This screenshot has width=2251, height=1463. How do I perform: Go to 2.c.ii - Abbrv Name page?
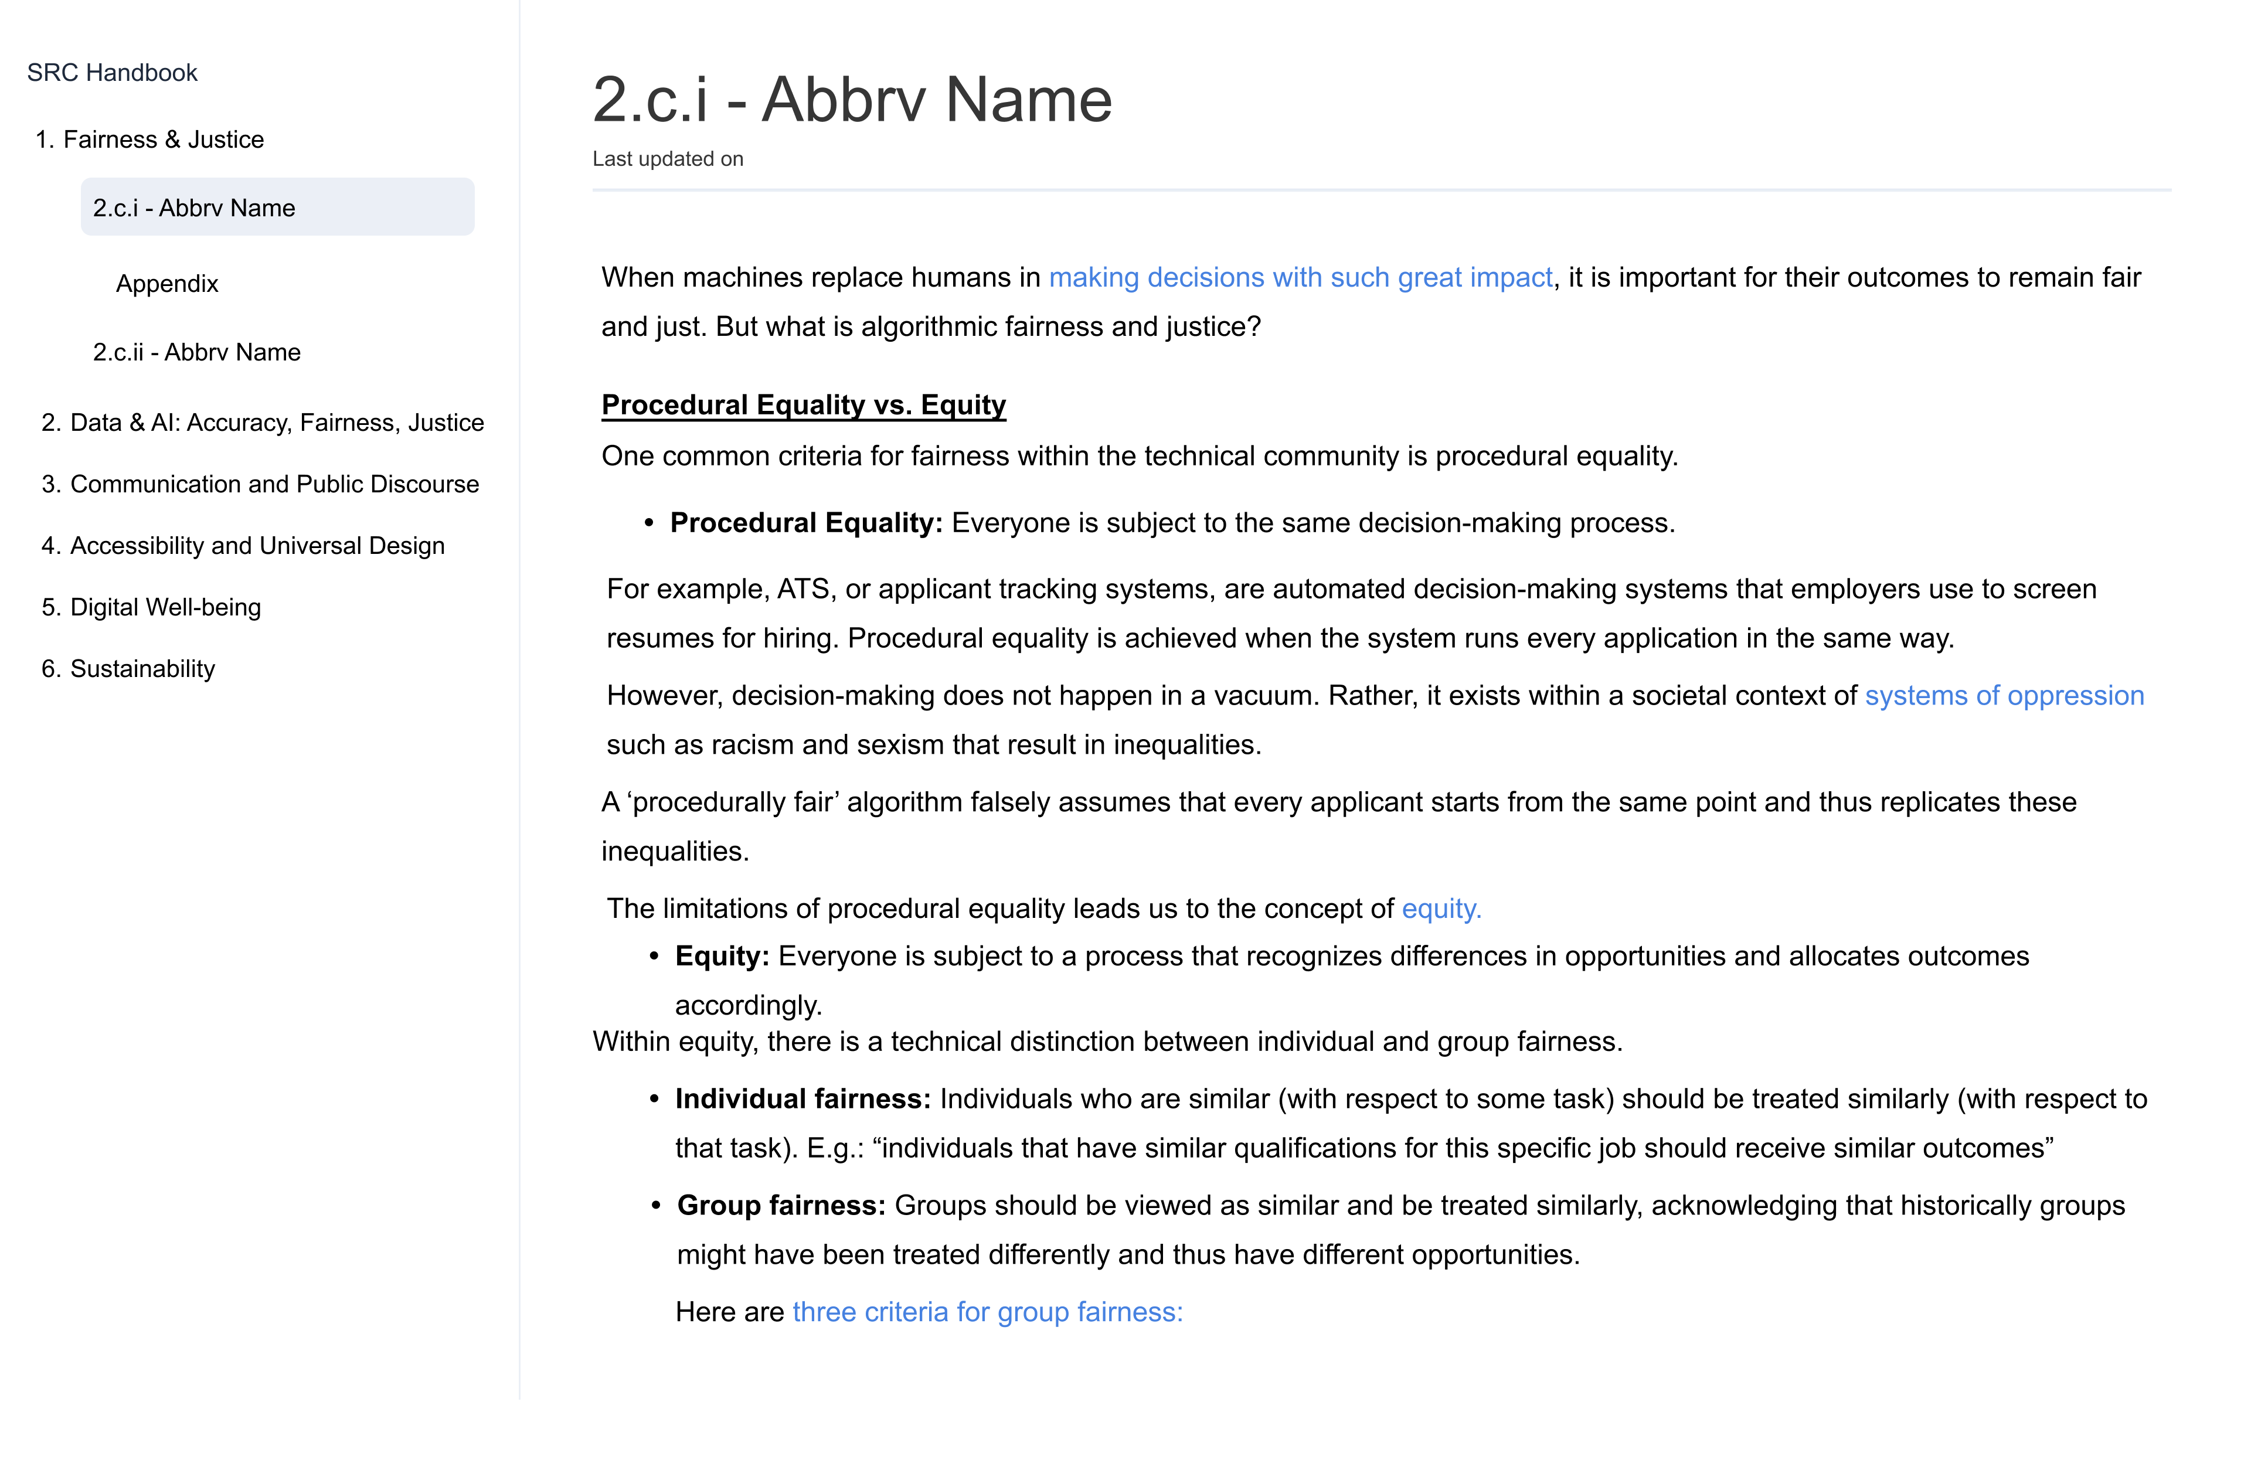[x=197, y=352]
